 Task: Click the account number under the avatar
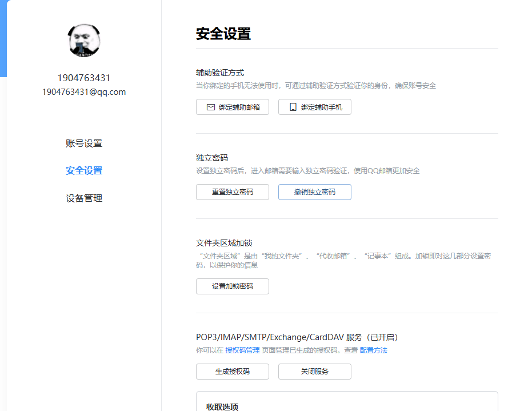[x=84, y=78]
